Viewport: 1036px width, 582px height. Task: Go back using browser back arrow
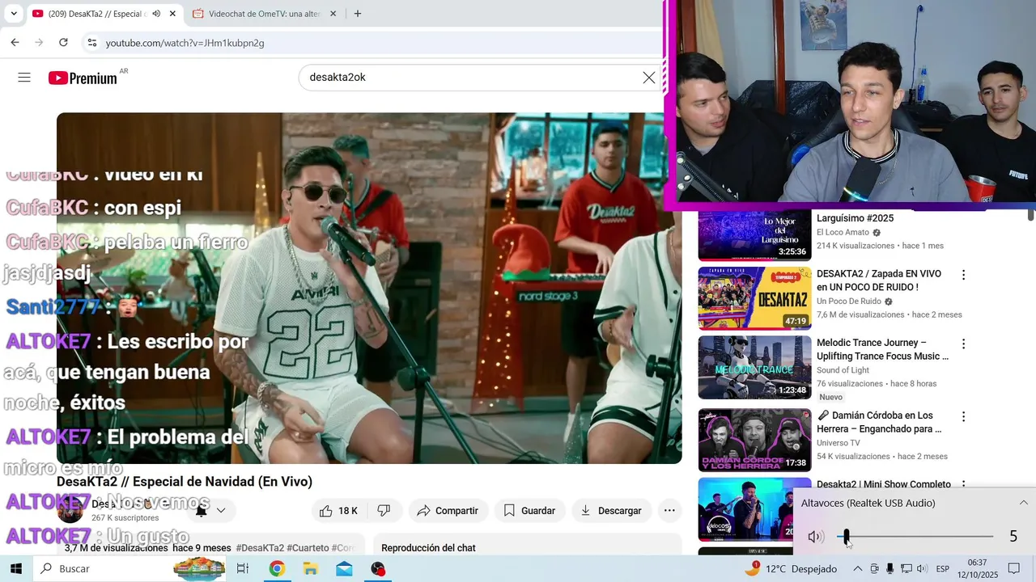(x=15, y=43)
